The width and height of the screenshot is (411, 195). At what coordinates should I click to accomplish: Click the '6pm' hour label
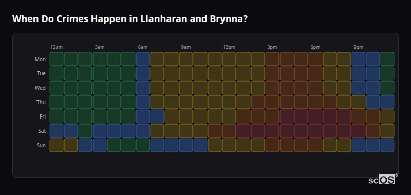click(x=315, y=47)
